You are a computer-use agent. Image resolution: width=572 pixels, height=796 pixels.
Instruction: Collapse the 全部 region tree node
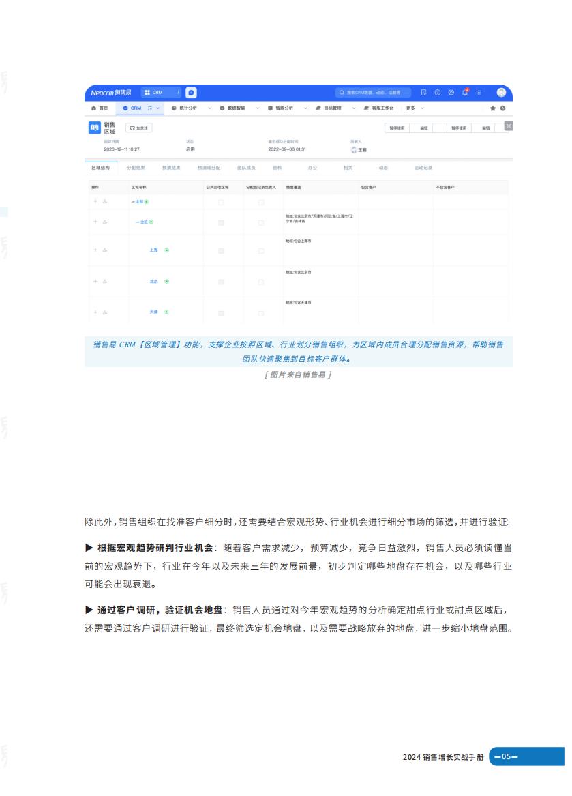tap(134, 201)
